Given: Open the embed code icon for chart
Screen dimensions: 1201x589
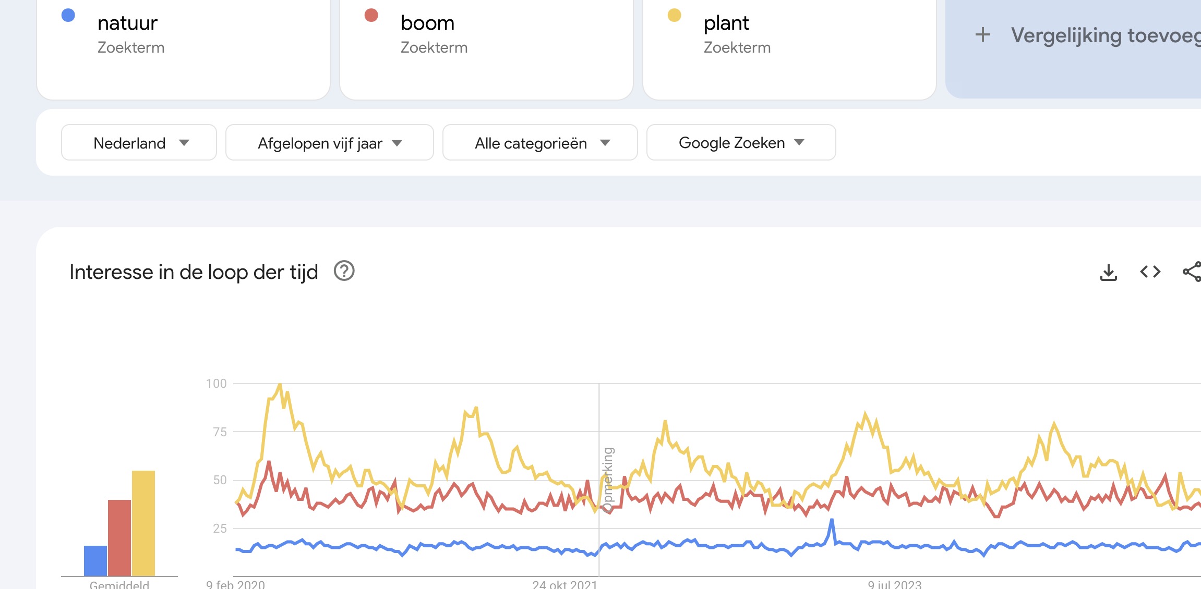Looking at the screenshot, I should coord(1150,272).
